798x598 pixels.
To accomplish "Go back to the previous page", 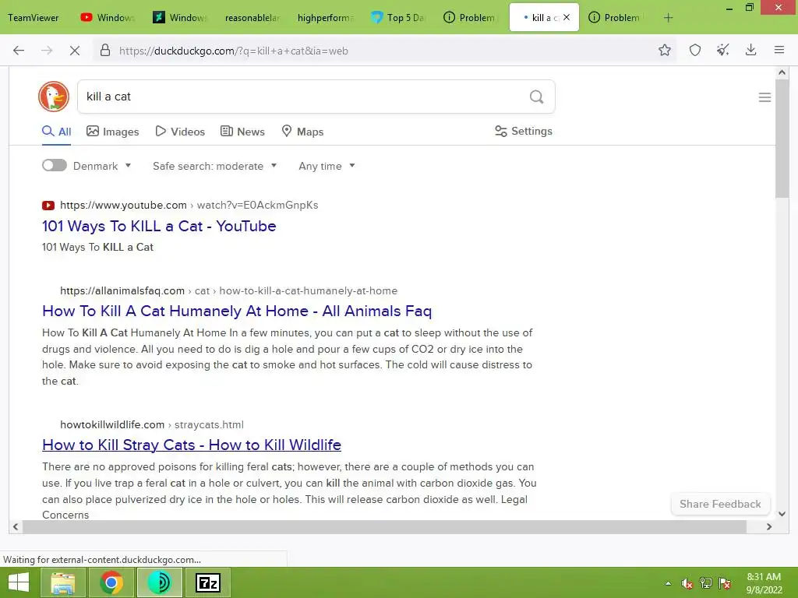I will [x=19, y=51].
